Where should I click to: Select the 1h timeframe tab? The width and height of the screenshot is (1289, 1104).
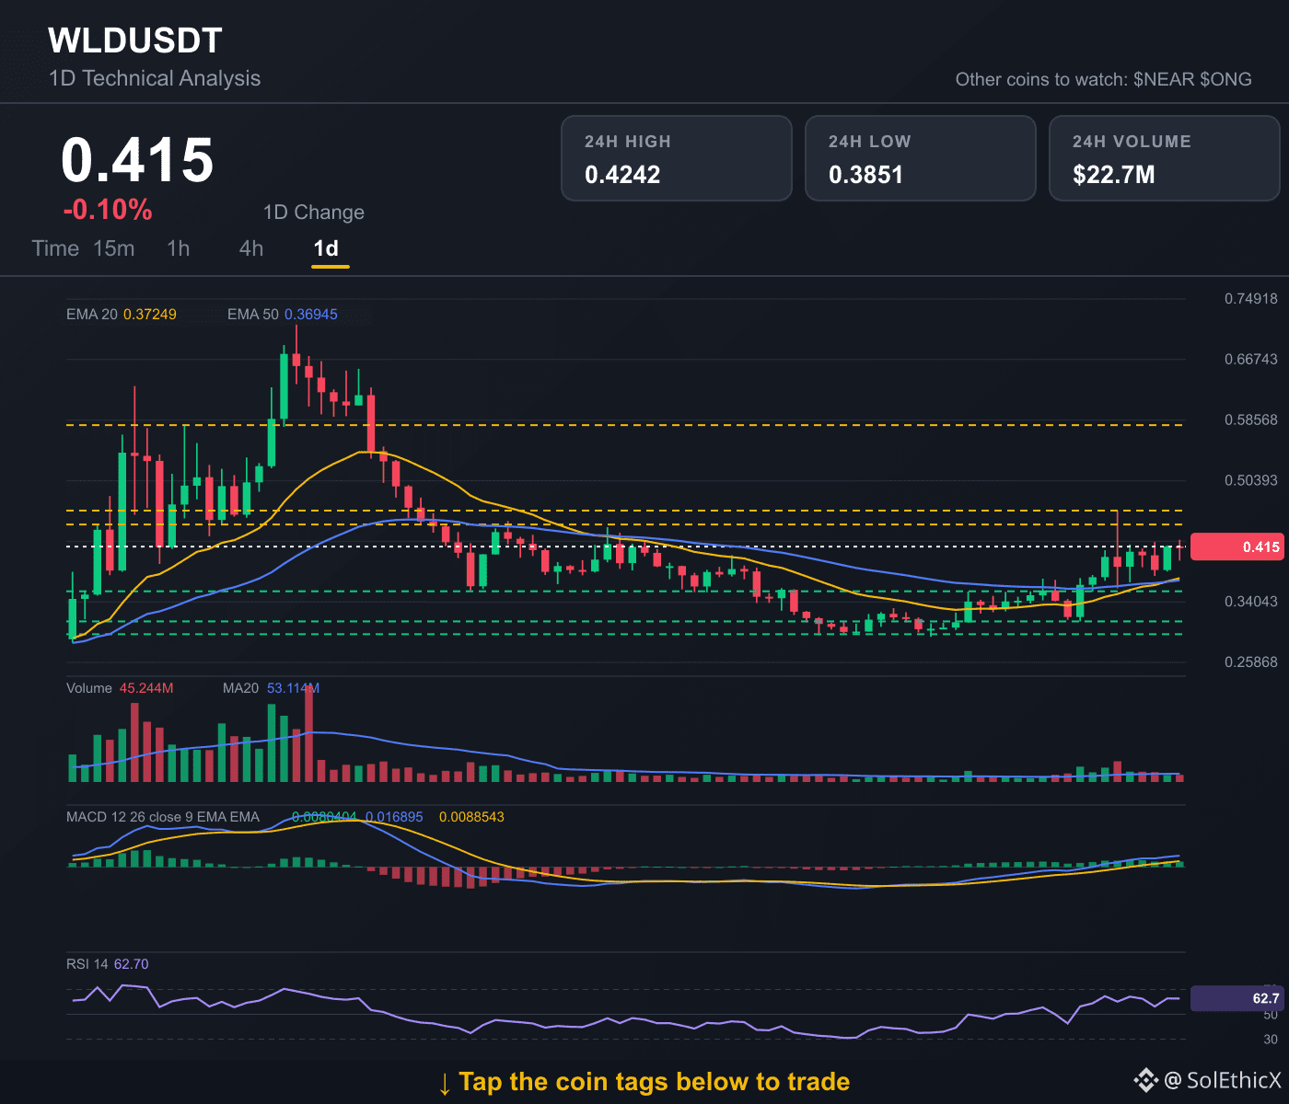(179, 248)
